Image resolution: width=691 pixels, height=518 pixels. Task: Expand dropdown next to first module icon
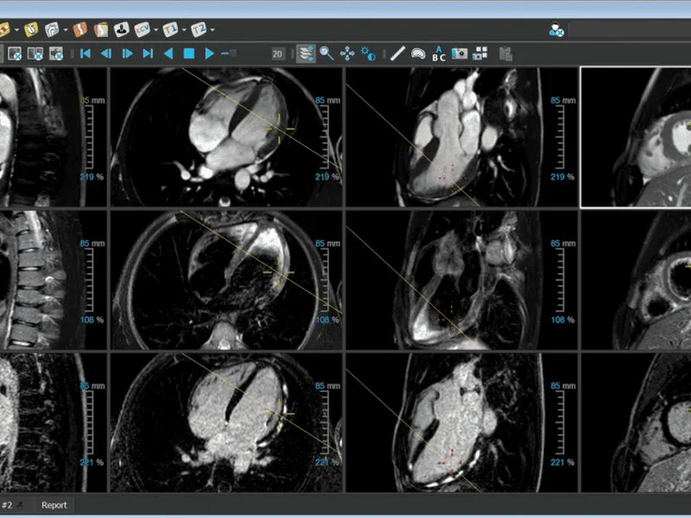point(16,30)
